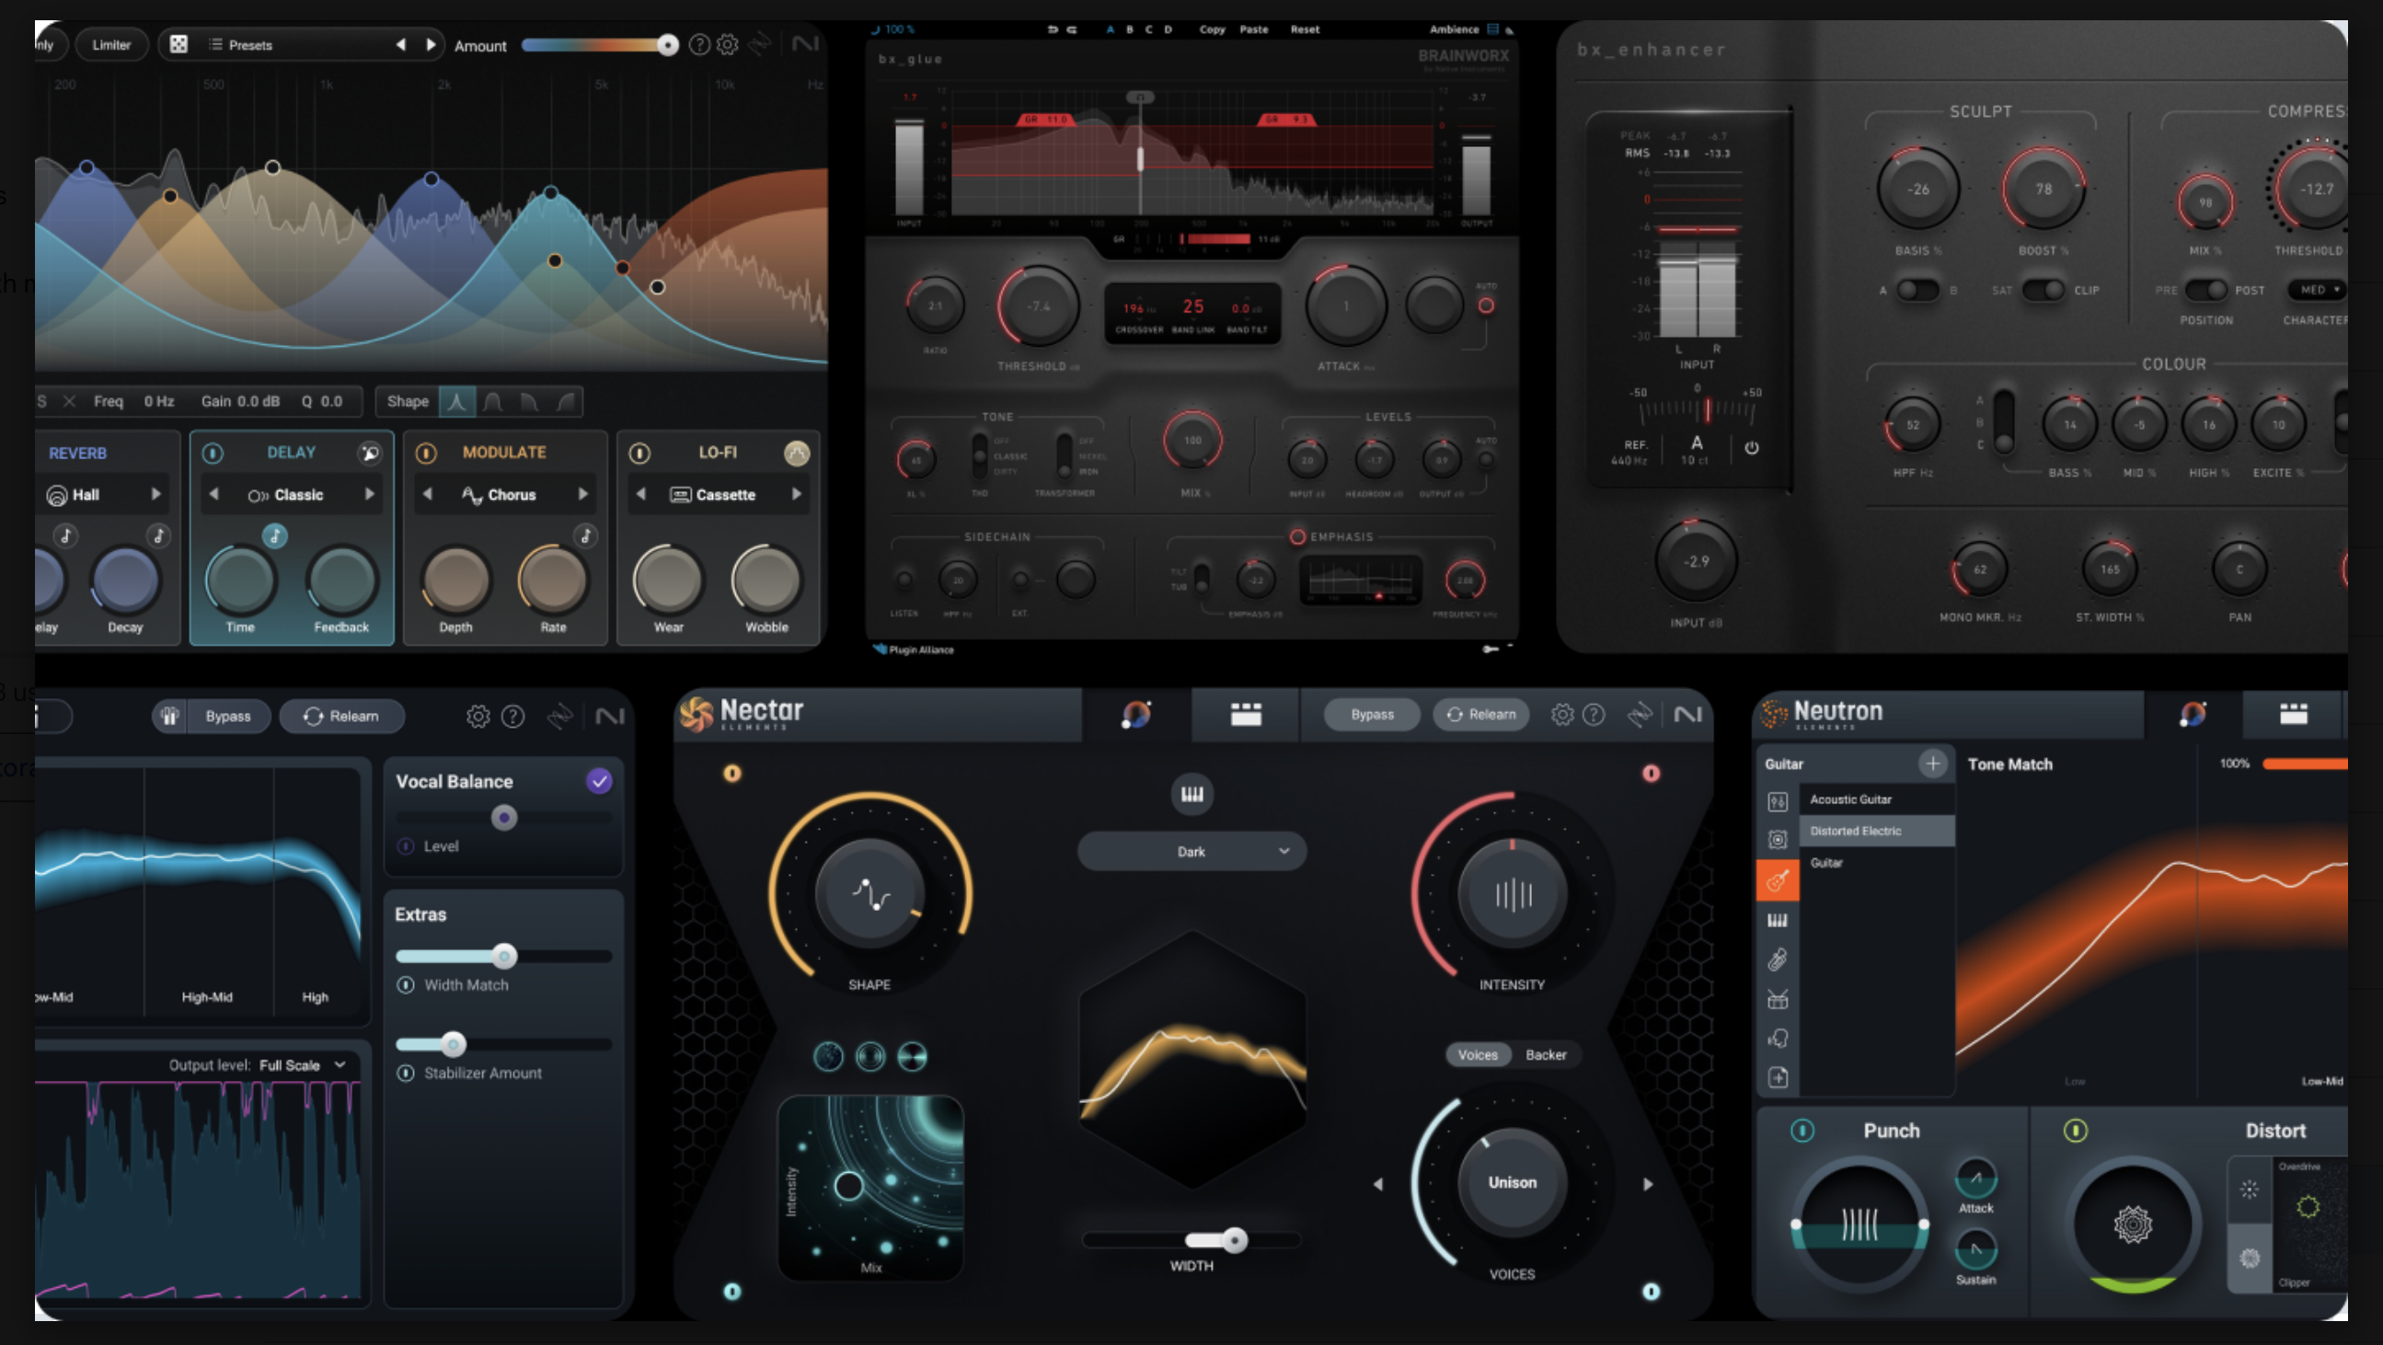Click Relearn in the bottom-left plugin
The width and height of the screenshot is (2383, 1345).
click(x=341, y=716)
